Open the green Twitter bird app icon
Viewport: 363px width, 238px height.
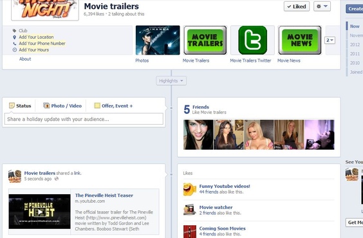(x=252, y=41)
